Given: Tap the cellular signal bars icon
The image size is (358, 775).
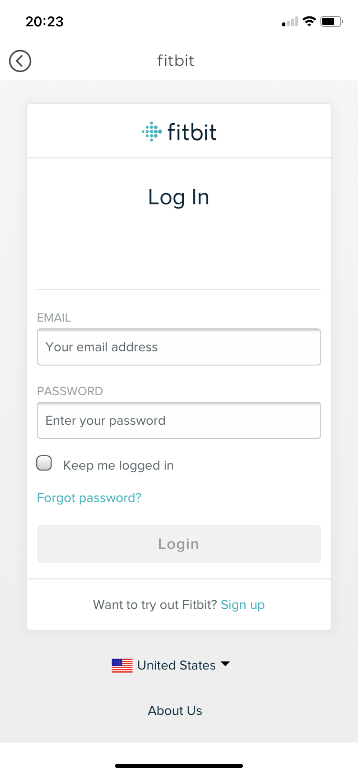Looking at the screenshot, I should tap(290, 22).
